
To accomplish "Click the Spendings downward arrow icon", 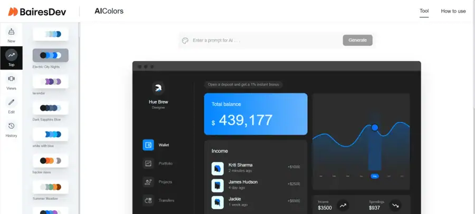I will coord(395,206).
